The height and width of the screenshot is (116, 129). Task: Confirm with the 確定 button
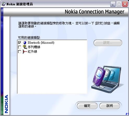pyautogui.click(x=87, y=106)
